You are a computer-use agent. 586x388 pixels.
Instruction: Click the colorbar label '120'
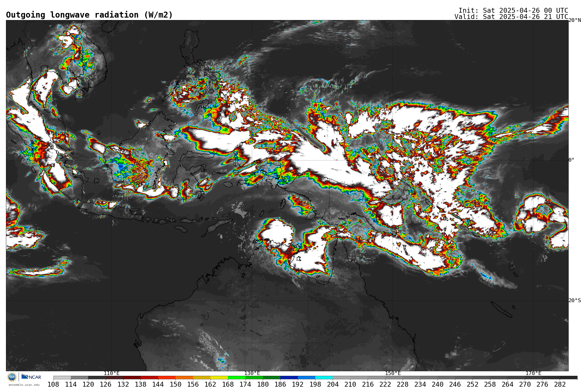coord(88,384)
